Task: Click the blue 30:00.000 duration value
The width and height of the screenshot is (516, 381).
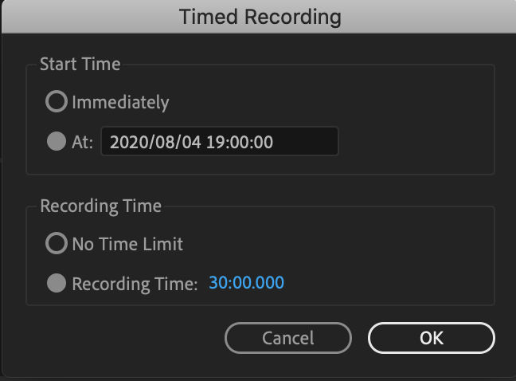Action: 246,283
